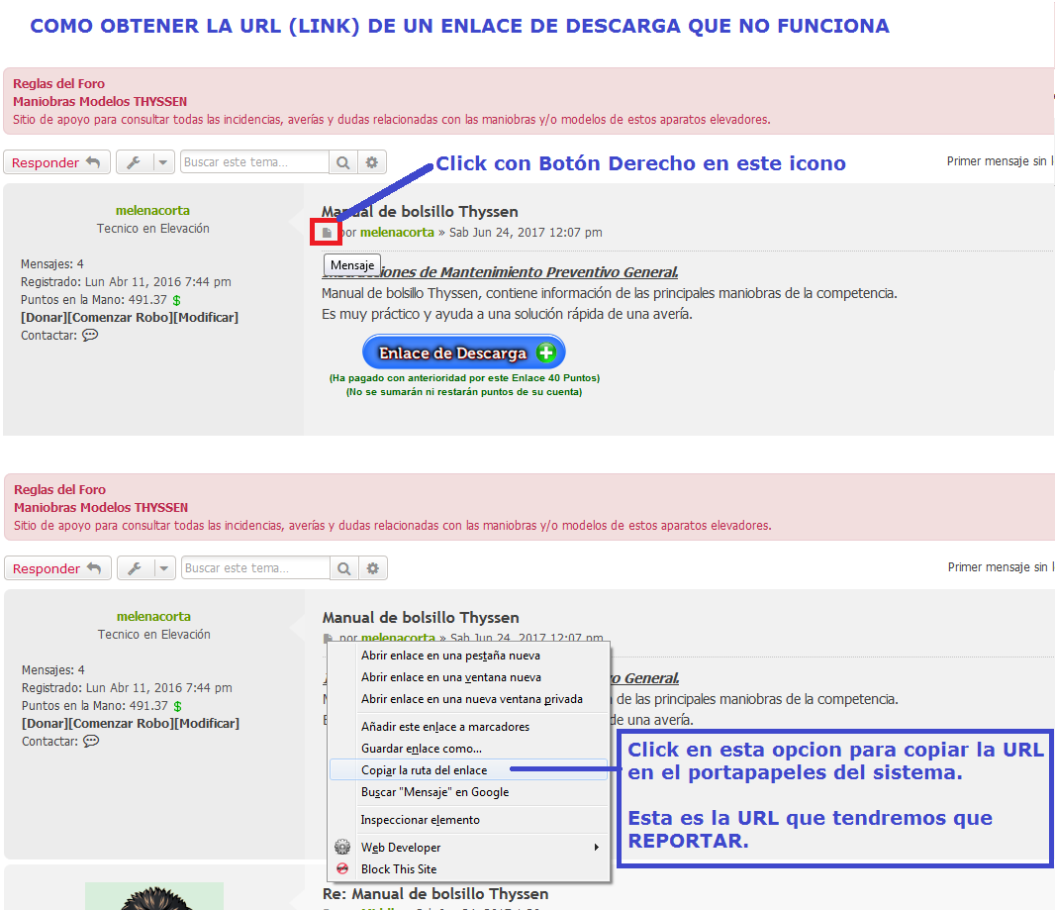This screenshot has width=1055, height=910.
Task: Click [Donar] link in lower screenshot
Action: (x=46, y=724)
